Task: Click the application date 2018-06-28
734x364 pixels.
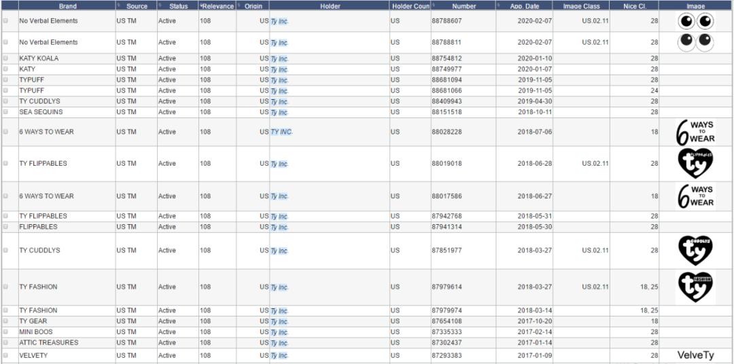Action: (535, 164)
